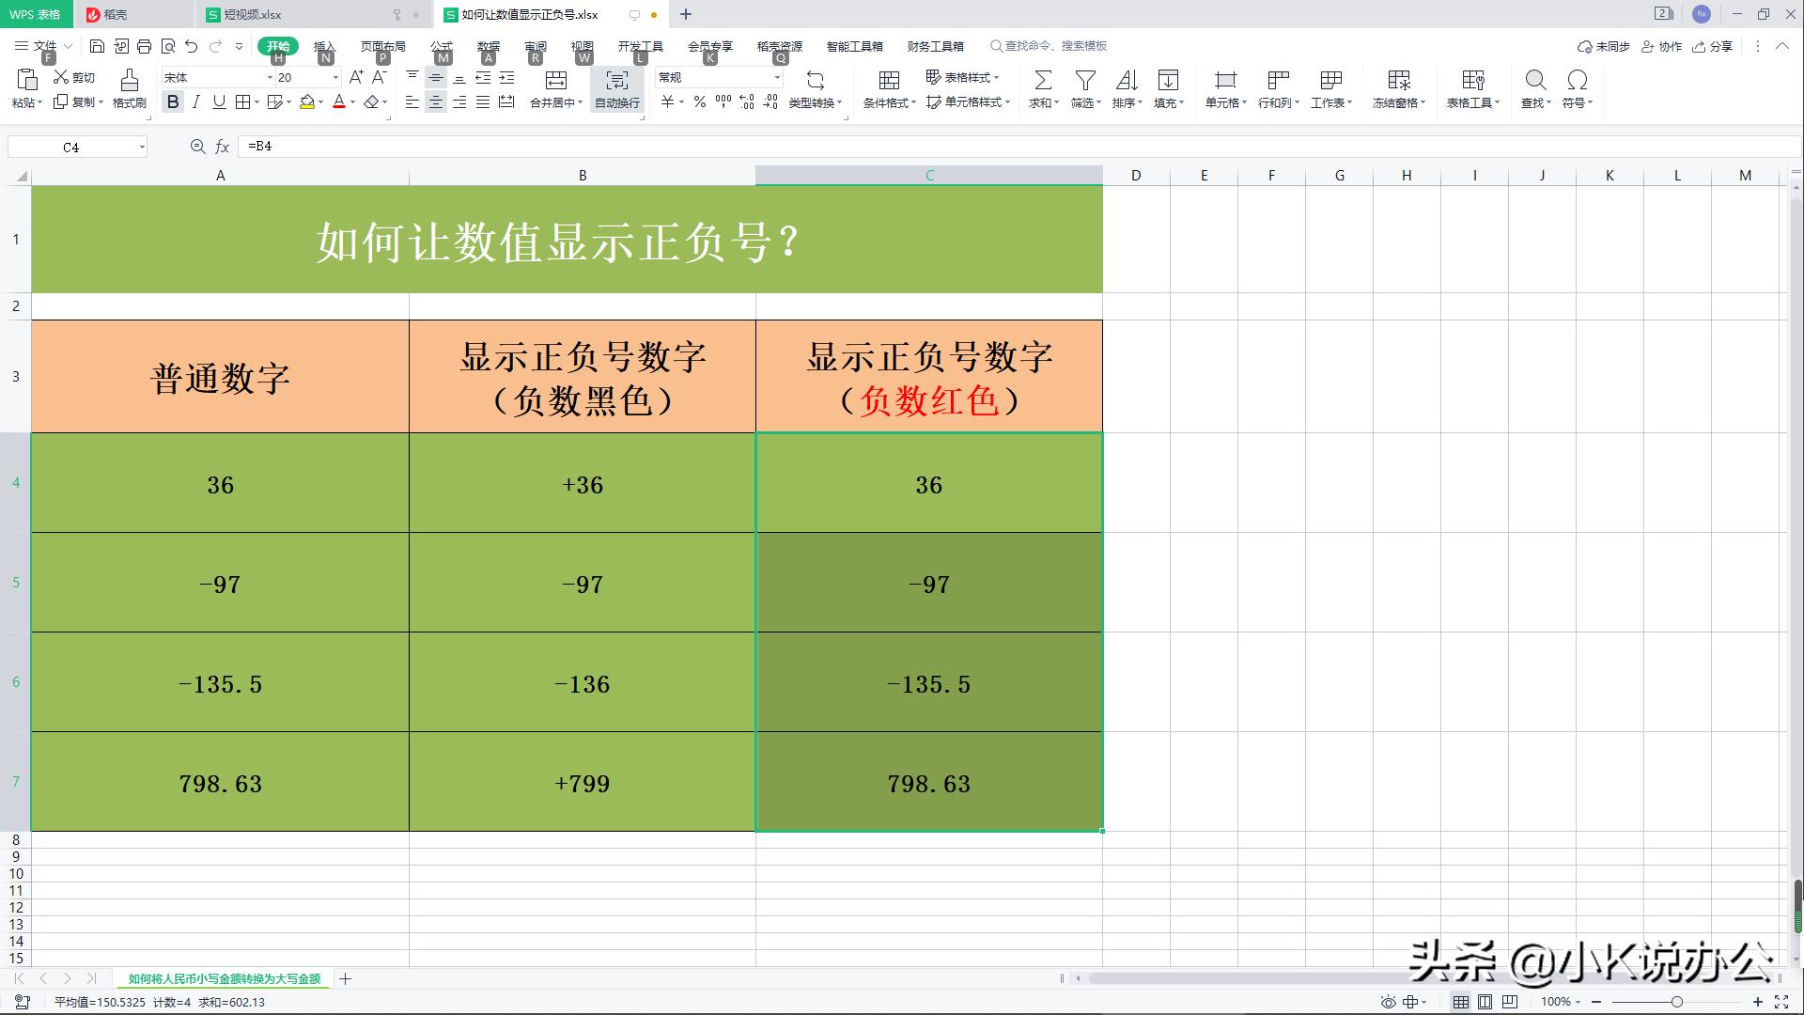Open the number format dropdown showing 常规
Viewport: 1804px width, 1015px height.
777,77
